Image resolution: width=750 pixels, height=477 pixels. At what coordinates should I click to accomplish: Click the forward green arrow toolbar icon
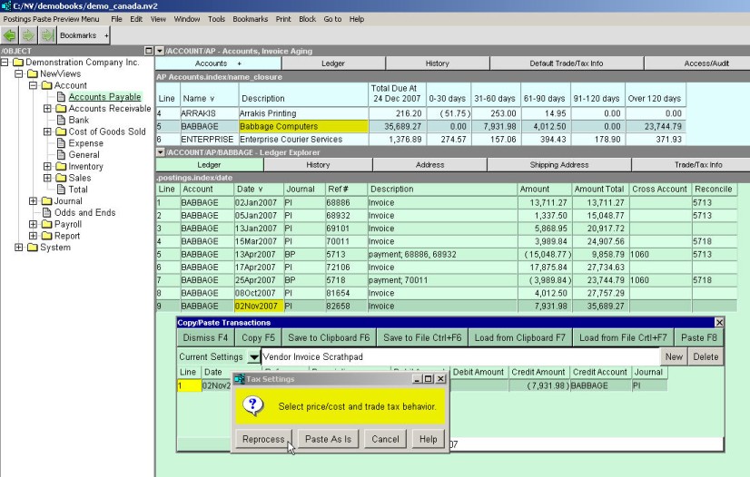click(x=28, y=35)
